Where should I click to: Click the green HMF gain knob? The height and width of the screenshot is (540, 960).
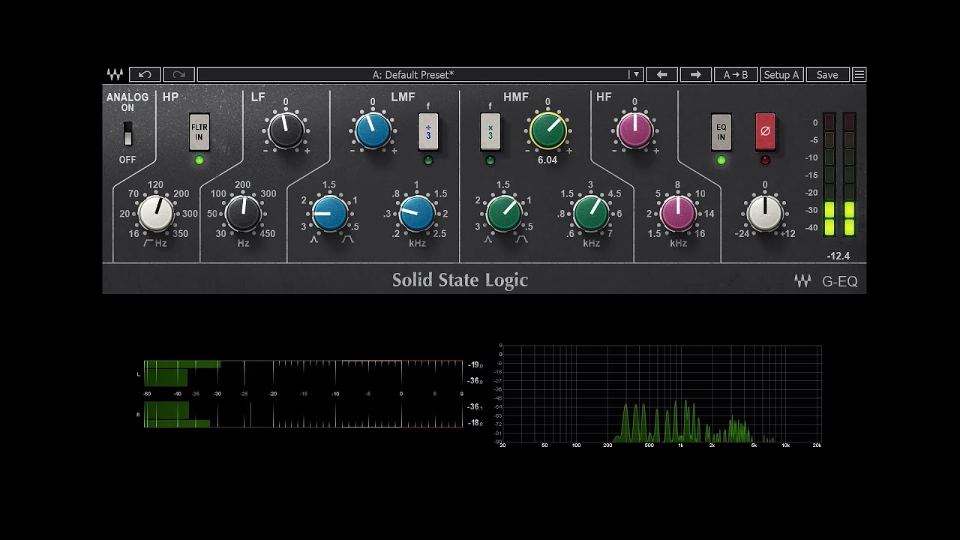(547, 130)
